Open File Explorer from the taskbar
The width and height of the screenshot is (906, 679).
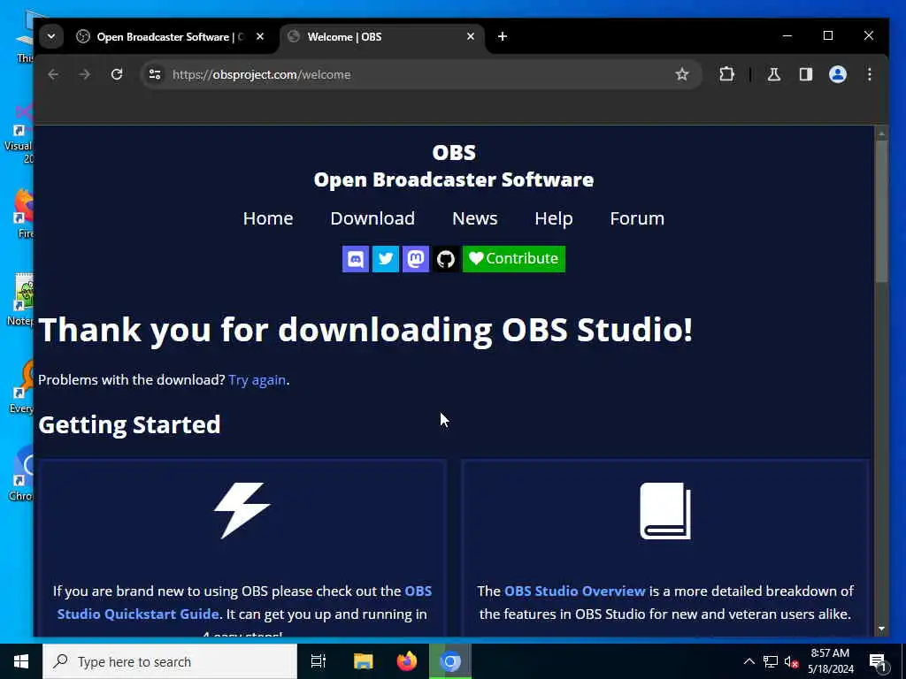coord(364,661)
